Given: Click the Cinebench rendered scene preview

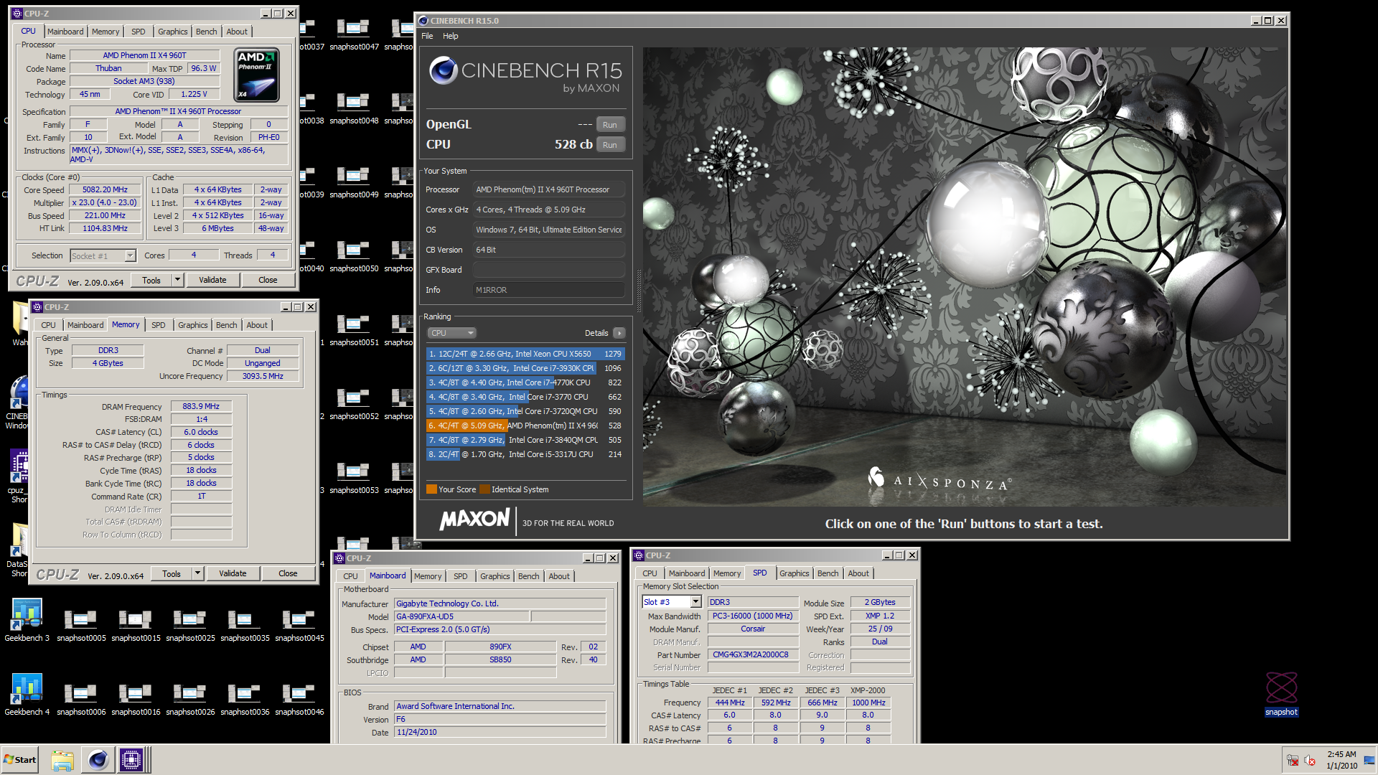Looking at the screenshot, I should coord(965,277).
